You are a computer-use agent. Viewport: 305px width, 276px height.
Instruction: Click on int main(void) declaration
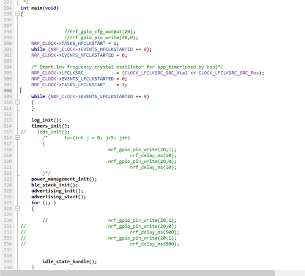(40, 8)
